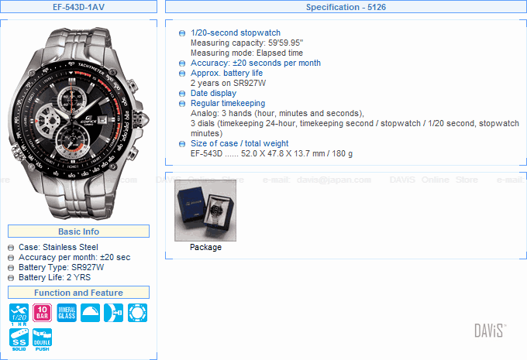Click the Double Push clasp icon

coord(43,340)
